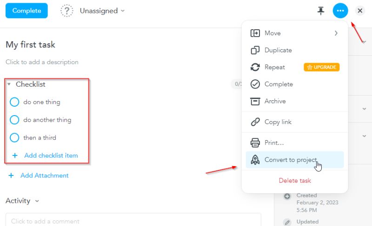Click the Complete checkmark icon in menu
This screenshot has width=372, height=226.
[255, 84]
